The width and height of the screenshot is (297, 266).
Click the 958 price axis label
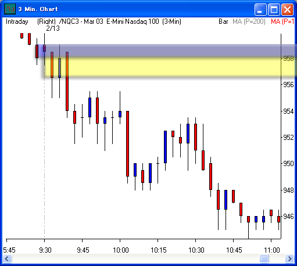288,59
